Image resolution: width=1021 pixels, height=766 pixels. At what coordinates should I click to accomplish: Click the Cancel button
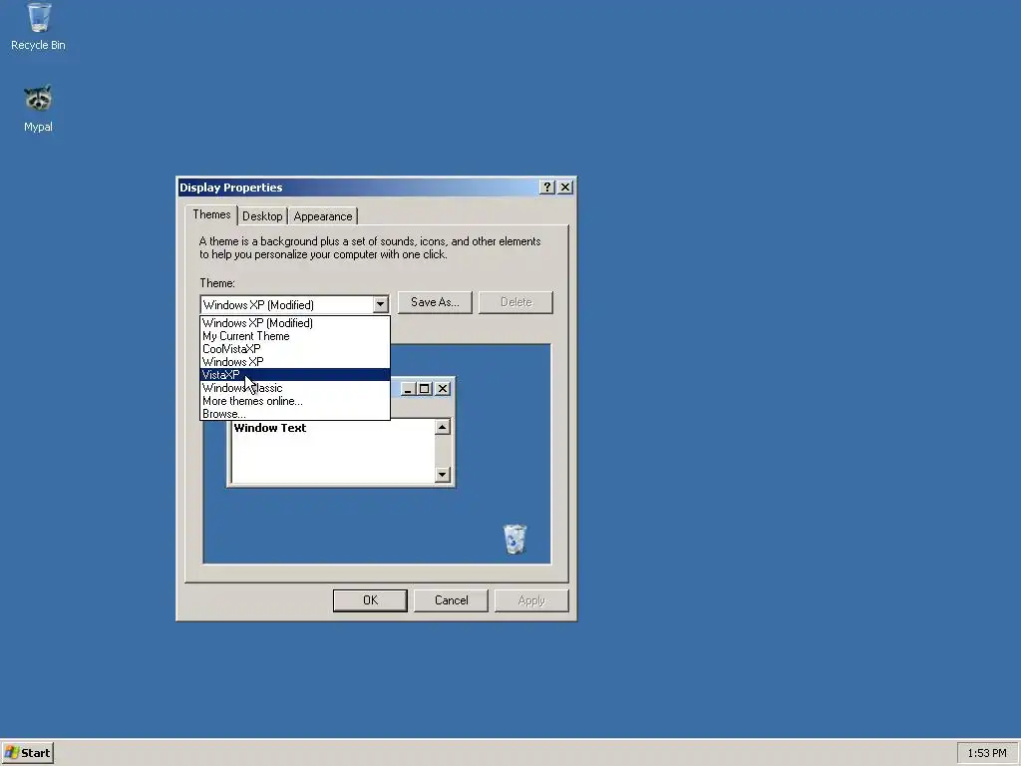point(452,600)
